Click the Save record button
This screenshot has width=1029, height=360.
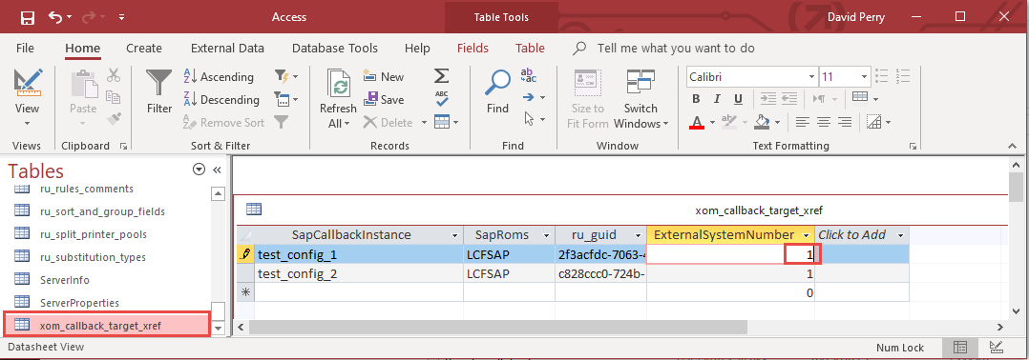point(384,99)
